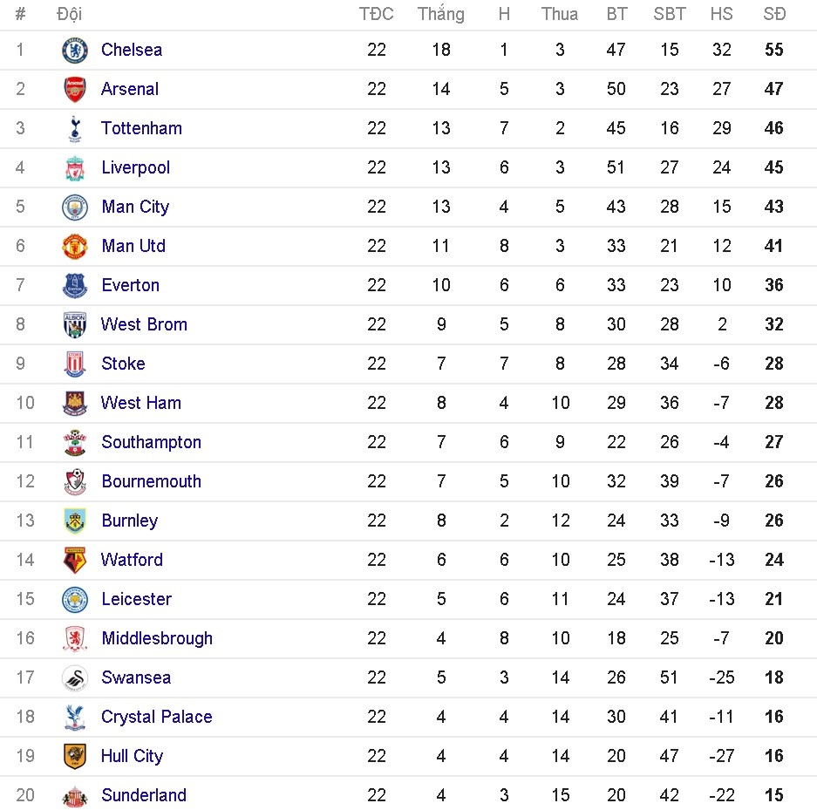817x810 pixels.
Task: Sort by the SĐ points column header
Action: pyautogui.click(x=774, y=14)
